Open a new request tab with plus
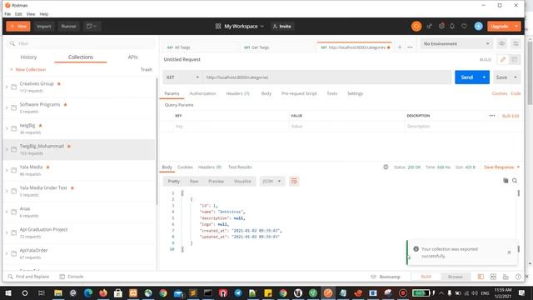This screenshot has height=300, width=533. (400, 47)
